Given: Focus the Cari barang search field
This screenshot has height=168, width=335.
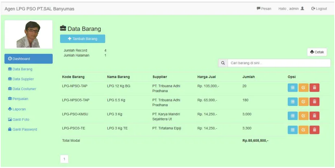Looking at the screenshot, I should point(279,63).
